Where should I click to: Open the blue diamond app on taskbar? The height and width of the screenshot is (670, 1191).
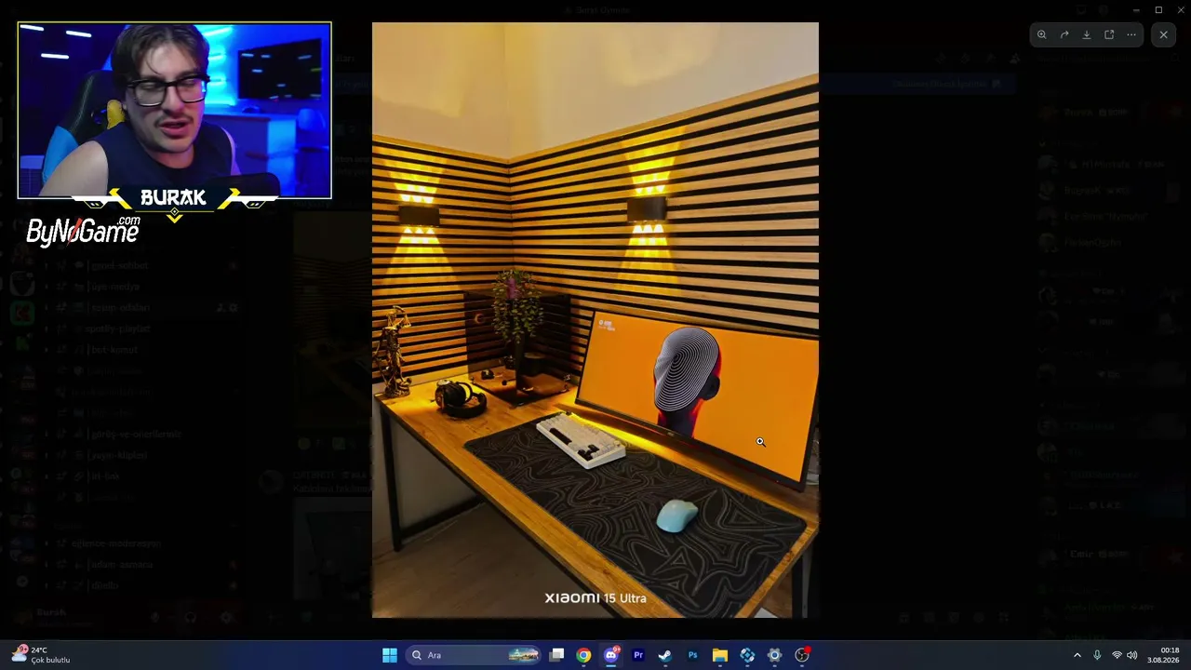747,655
